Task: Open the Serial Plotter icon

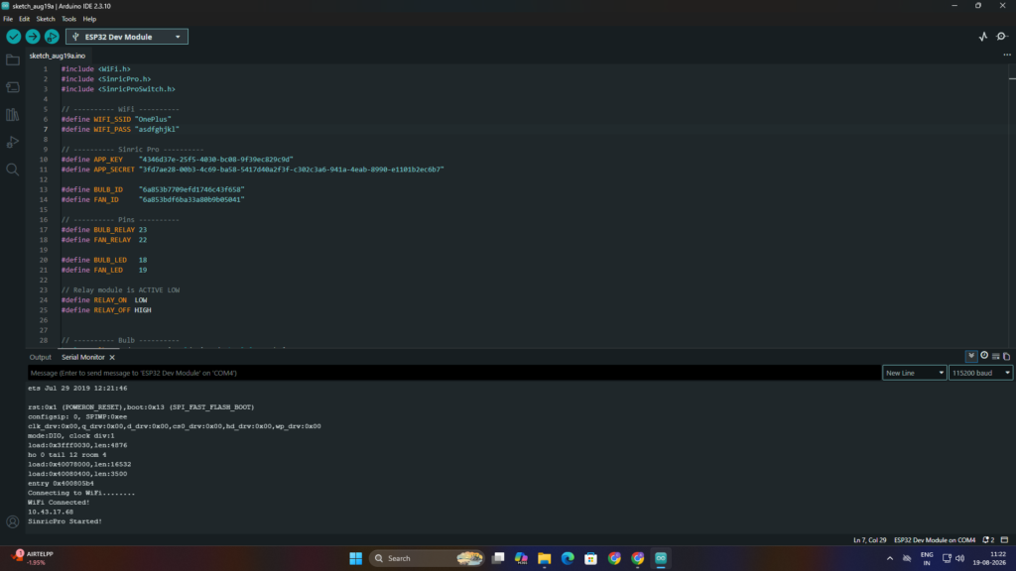Action: (x=983, y=37)
